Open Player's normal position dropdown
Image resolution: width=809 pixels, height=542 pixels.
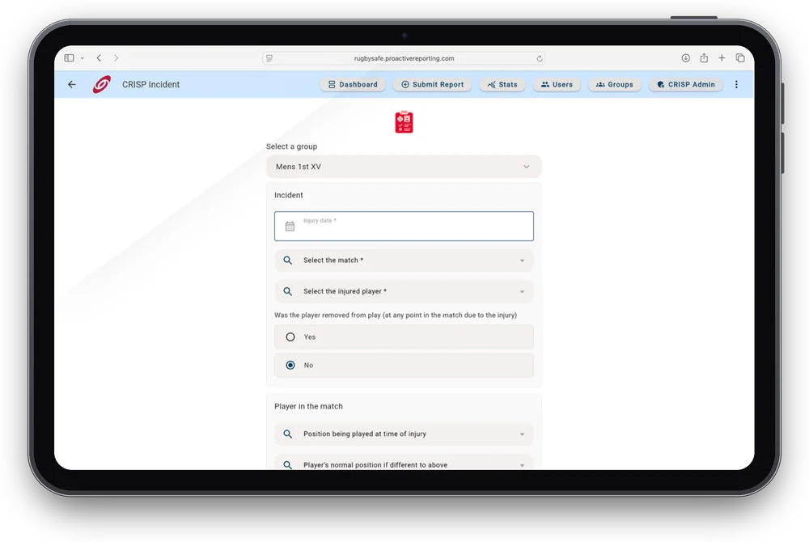pyautogui.click(x=404, y=463)
